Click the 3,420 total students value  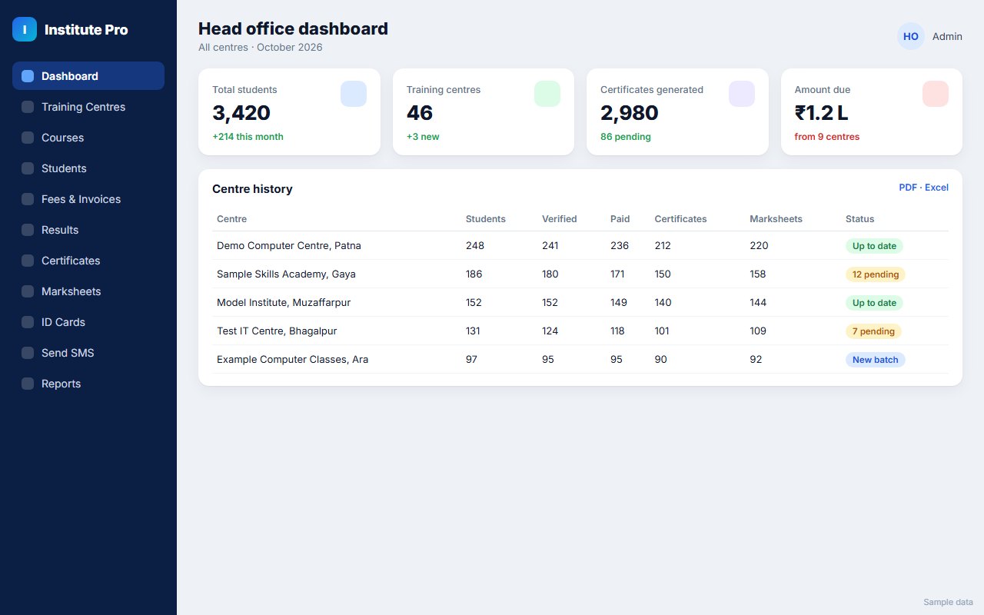tap(241, 113)
